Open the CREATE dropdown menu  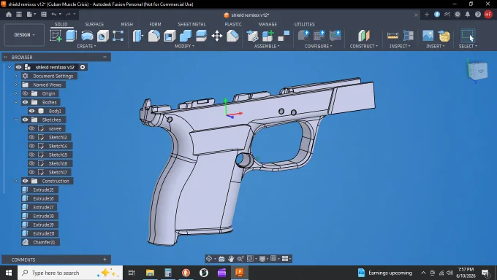coord(86,46)
